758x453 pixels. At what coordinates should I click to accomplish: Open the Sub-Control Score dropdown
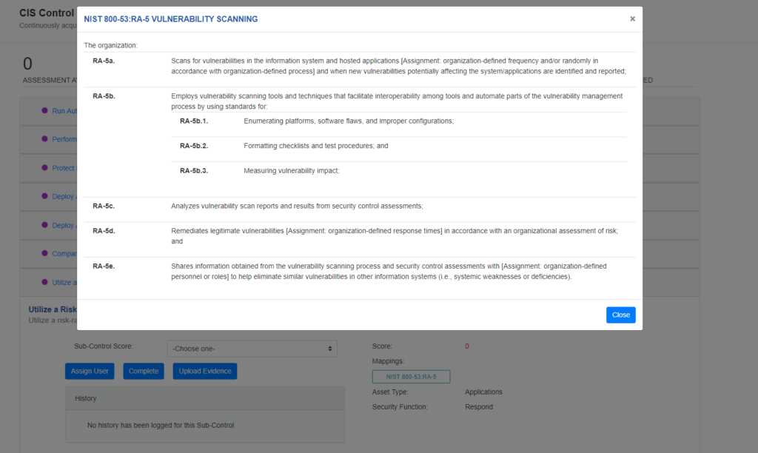[252, 348]
